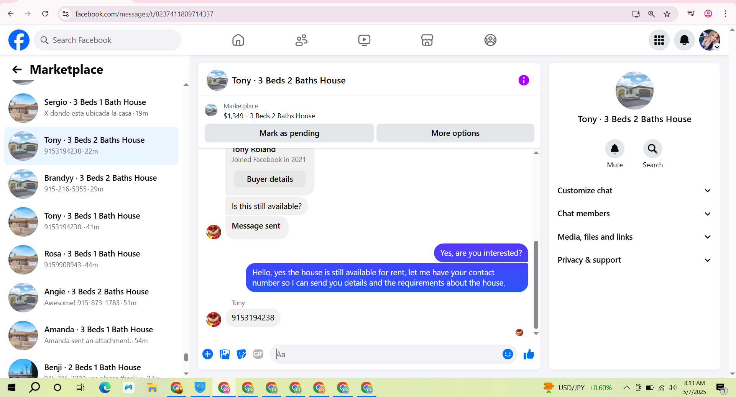This screenshot has width=736, height=397.
Task: Open the $1,349 3 Beds 2 Baths listing
Action: [x=269, y=116]
